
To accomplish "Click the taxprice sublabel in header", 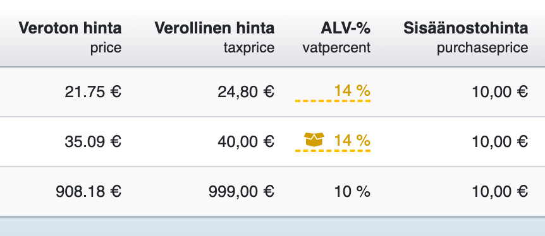I will pos(249,48).
